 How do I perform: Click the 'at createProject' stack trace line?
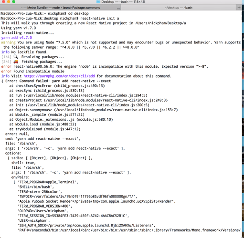[88, 100]
